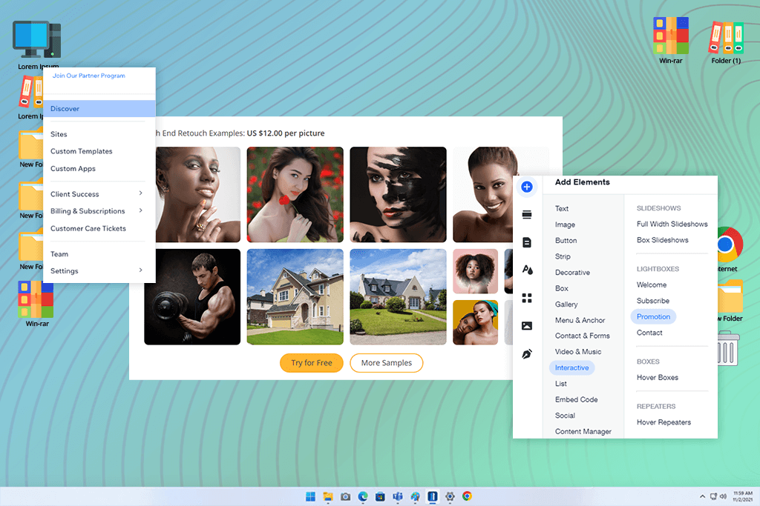Open Microsoft Teams from the taskbar
The image size is (760, 506).
(398, 496)
